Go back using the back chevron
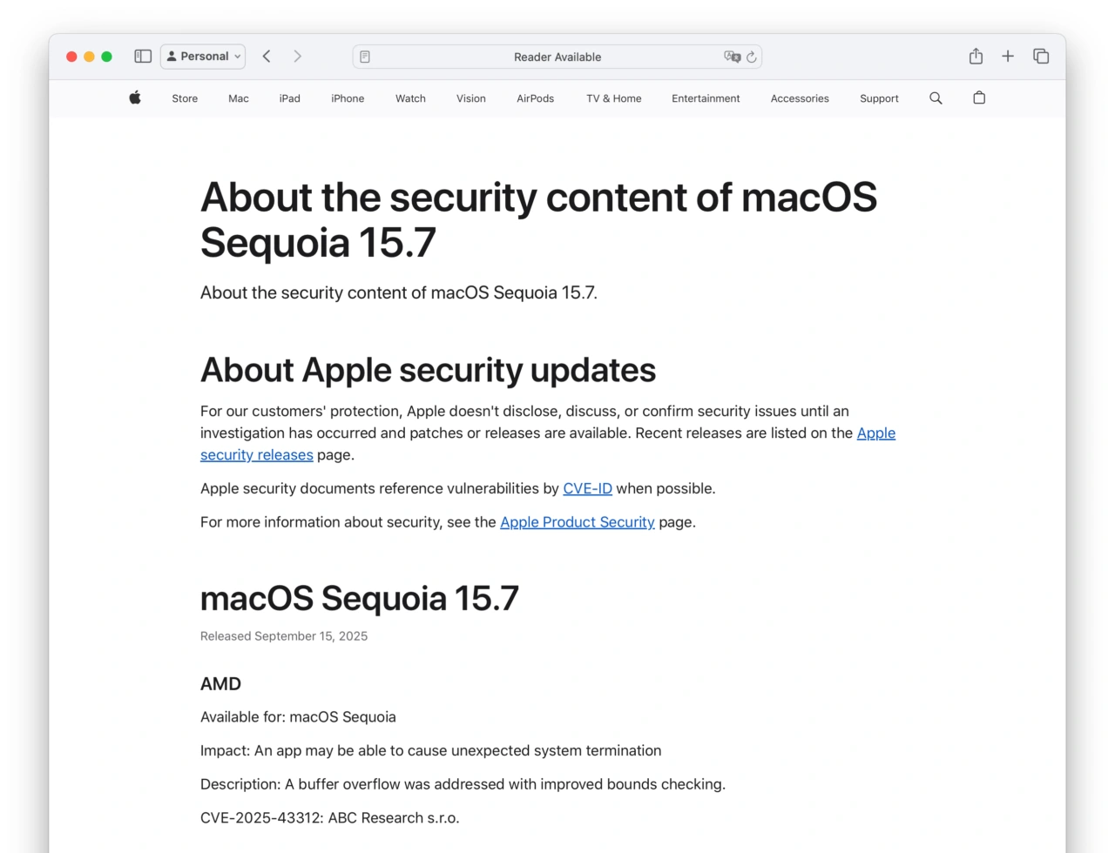Screen dimensions: 1115x853 coord(267,56)
